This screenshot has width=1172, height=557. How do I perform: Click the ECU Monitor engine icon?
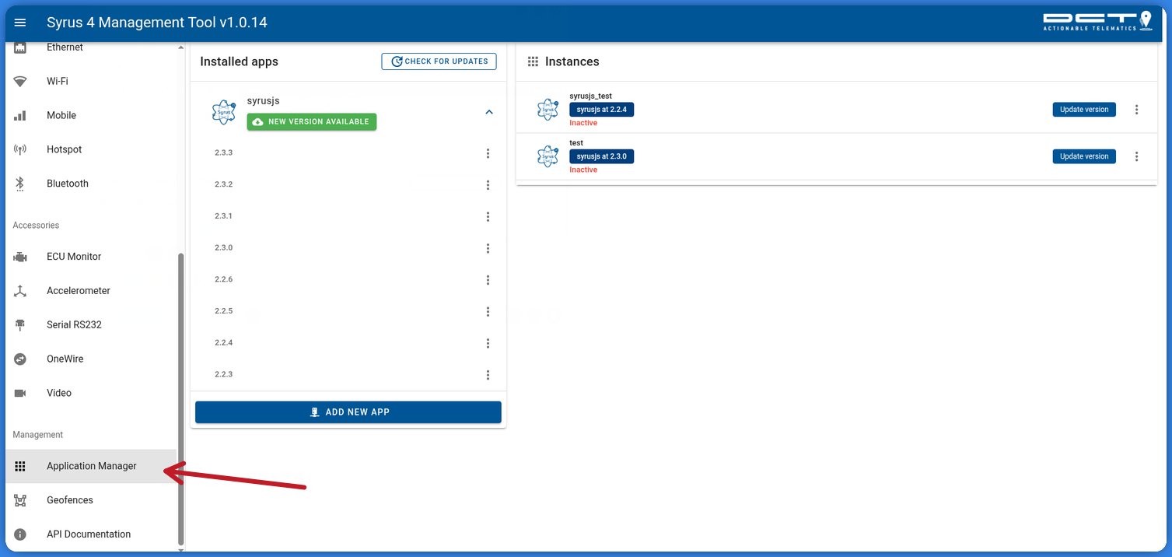[20, 257]
